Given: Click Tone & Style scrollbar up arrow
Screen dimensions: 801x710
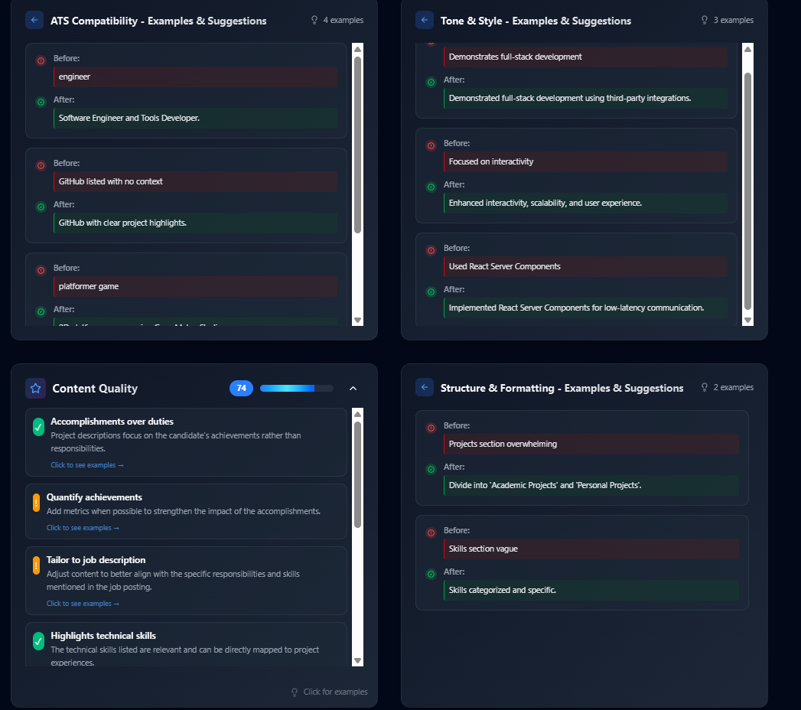Looking at the screenshot, I should (x=748, y=50).
